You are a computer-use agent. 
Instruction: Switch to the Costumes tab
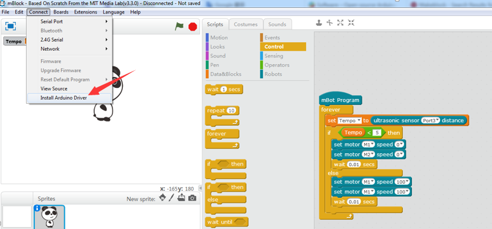(x=246, y=24)
